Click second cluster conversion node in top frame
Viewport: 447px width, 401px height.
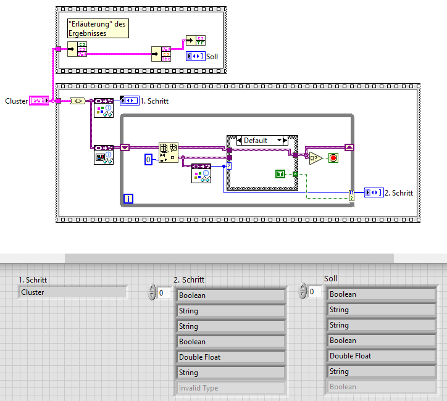pos(161,54)
